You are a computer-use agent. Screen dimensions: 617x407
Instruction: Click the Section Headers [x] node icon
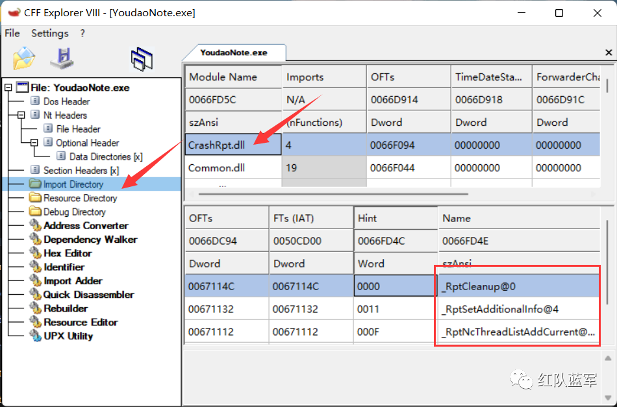click(35, 170)
